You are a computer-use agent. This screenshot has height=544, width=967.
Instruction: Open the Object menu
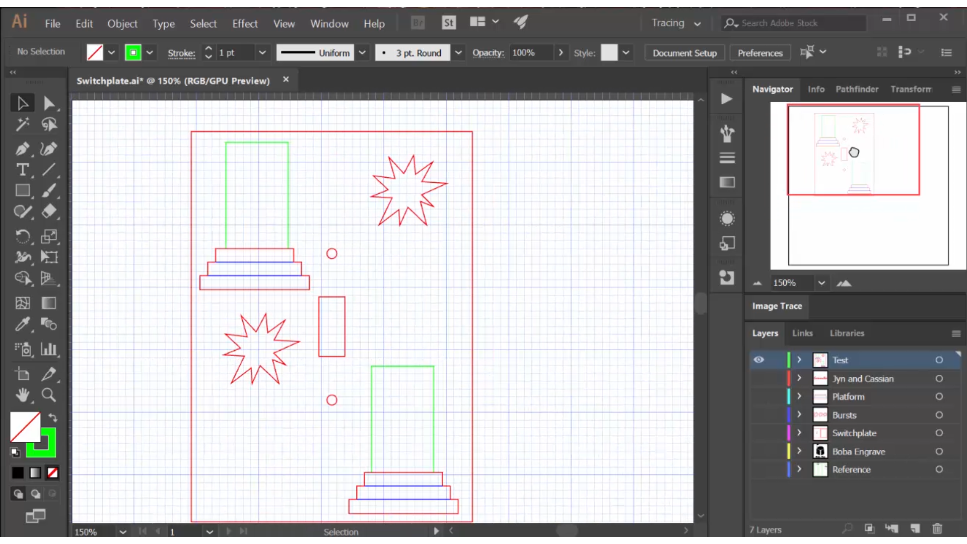click(121, 23)
